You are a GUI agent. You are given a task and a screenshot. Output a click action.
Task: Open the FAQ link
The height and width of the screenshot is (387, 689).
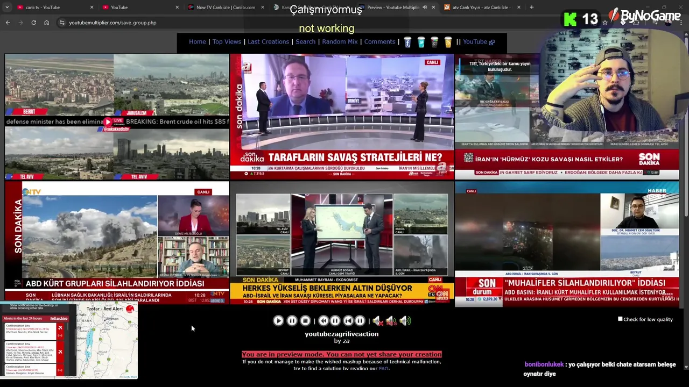383,369
